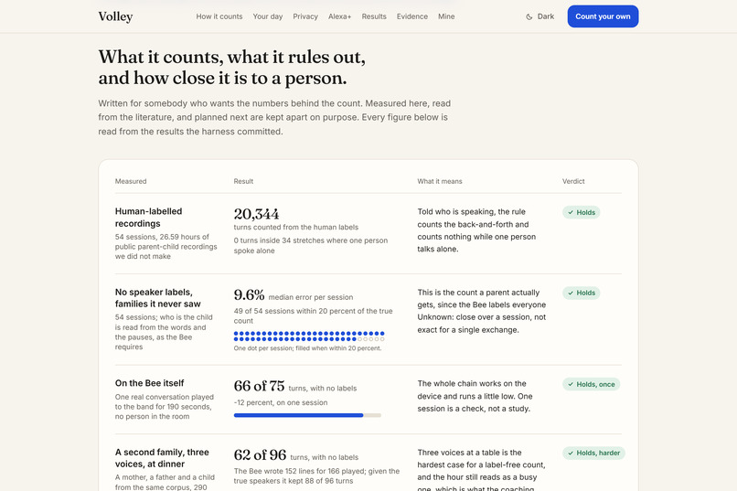Toggle the Dark theme label

point(546,16)
